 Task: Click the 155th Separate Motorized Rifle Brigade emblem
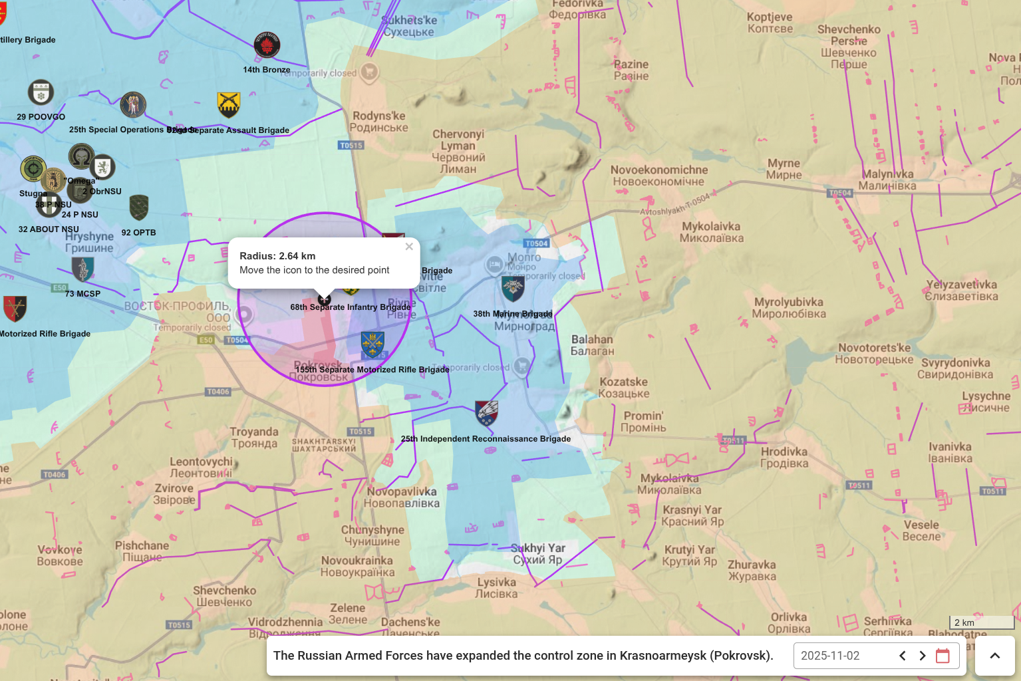pos(372,345)
